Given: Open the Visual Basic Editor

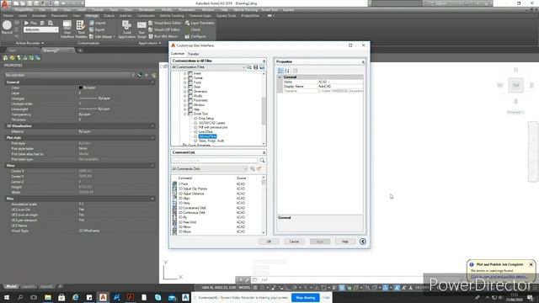Looking at the screenshot, I should pos(165,23).
